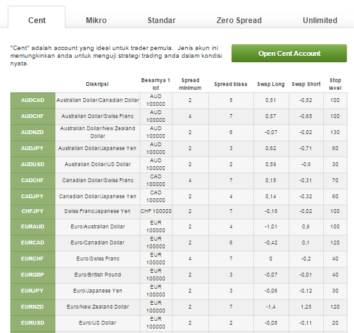Click the Spread biasa column header
This screenshot has height=333, width=354.
(230, 84)
